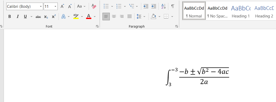Click the Text Effects glowing A icon

click(63, 17)
